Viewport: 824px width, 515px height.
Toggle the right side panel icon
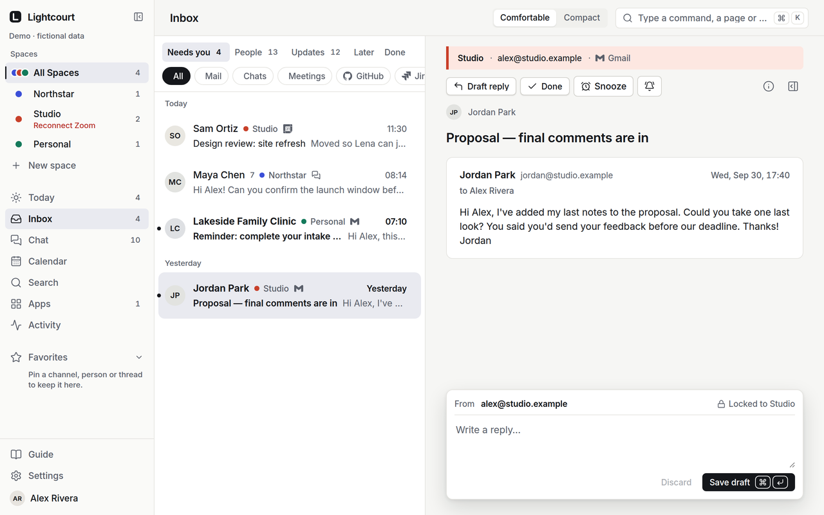[793, 86]
